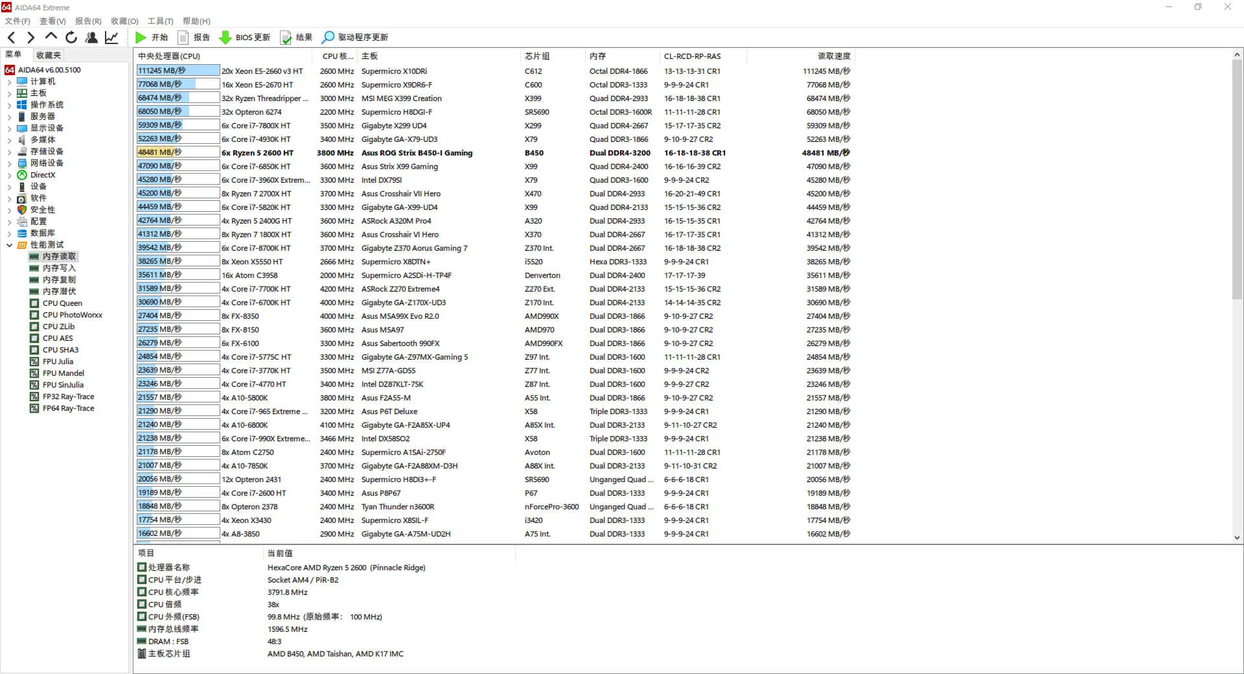Switch to the 收藏夹 tab
Screen dimensions: 1244x674
pyautogui.click(x=49, y=55)
